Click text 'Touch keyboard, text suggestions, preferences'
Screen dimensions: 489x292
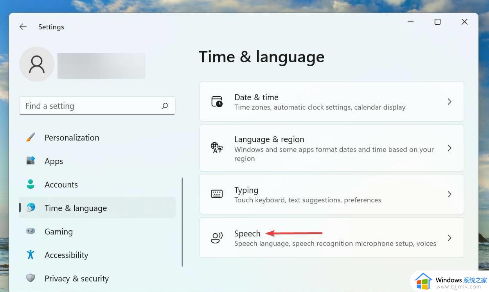[x=307, y=200]
